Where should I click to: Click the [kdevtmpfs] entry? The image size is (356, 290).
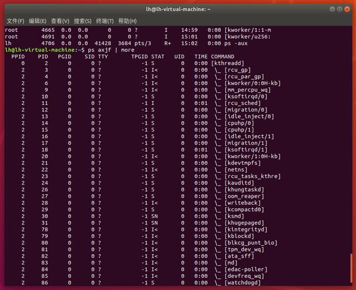(x=243, y=163)
